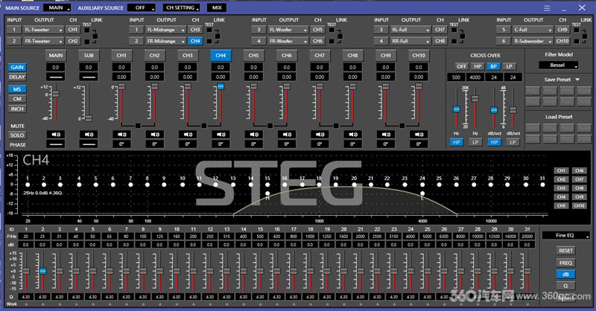Open the Fine EQ mode dropdown
This screenshot has width=596, height=311.
[x=566, y=235]
